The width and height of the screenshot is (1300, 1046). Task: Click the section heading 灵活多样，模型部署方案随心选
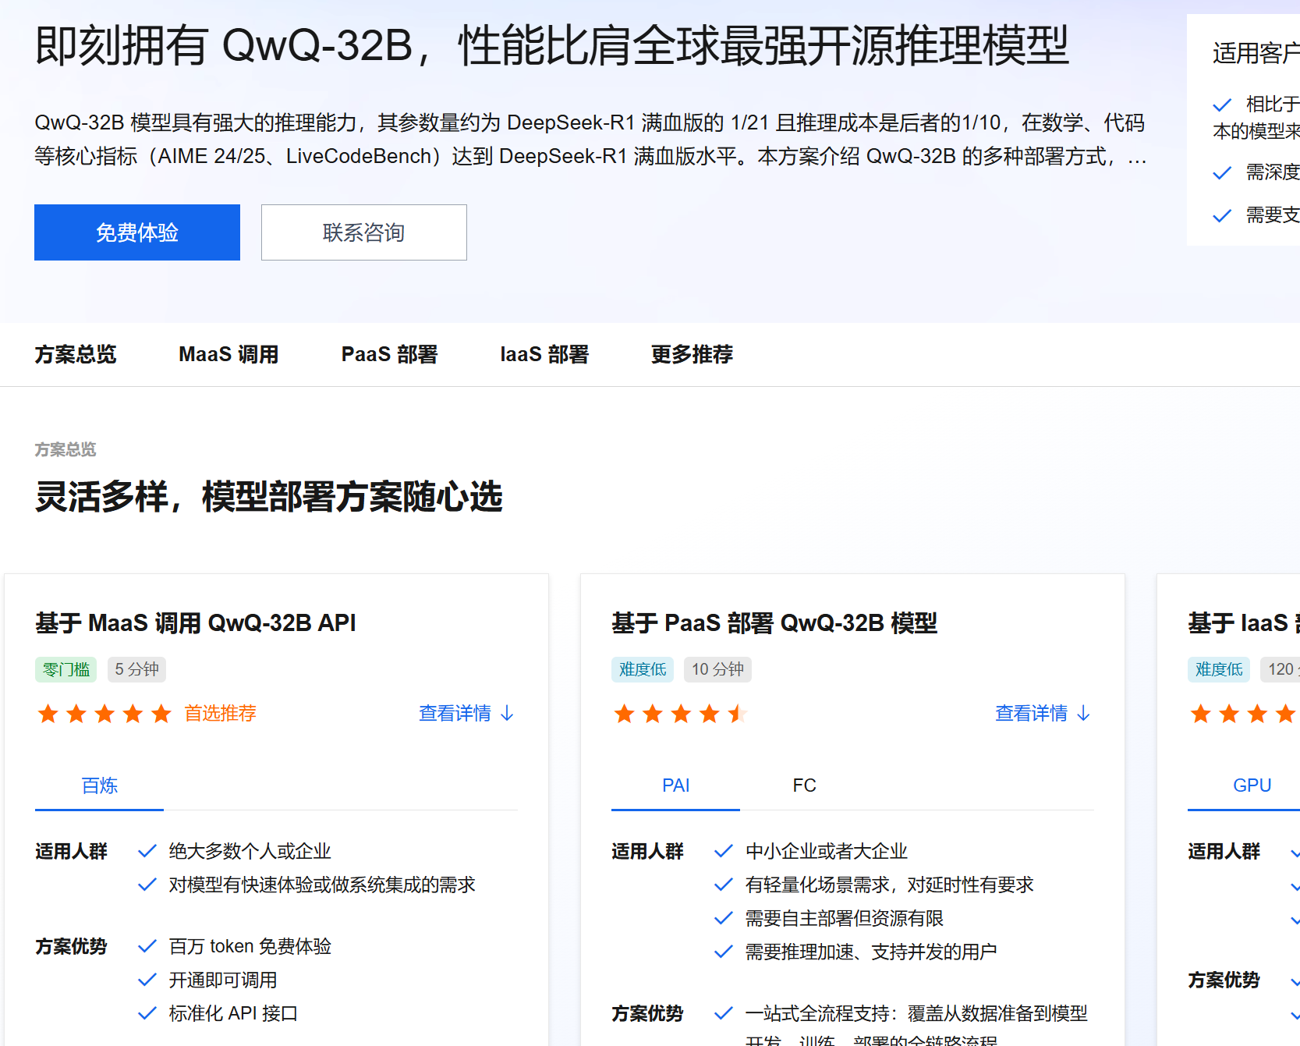coord(269,496)
